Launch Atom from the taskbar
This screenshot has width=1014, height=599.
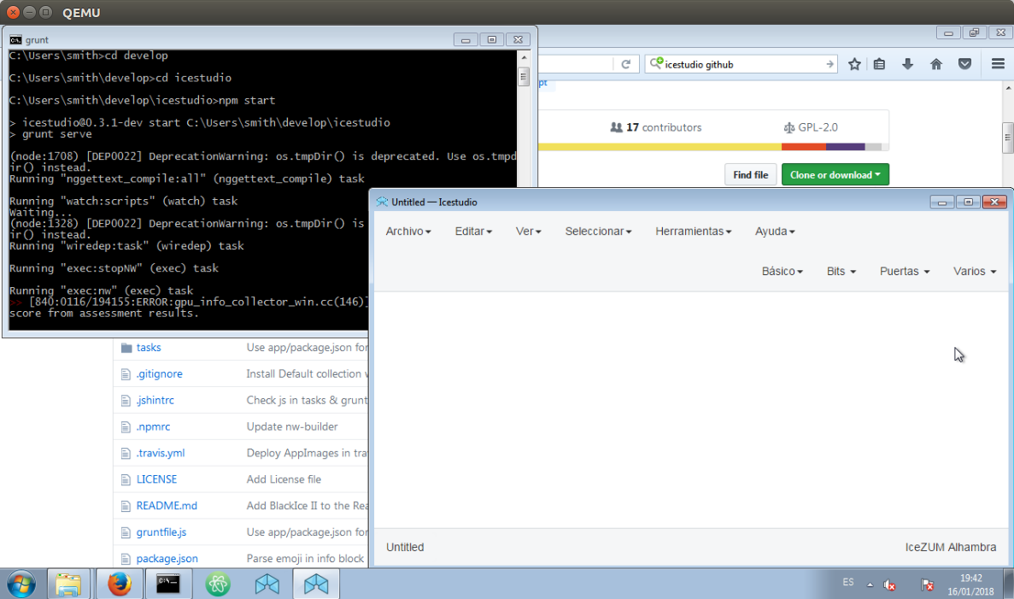[218, 584]
